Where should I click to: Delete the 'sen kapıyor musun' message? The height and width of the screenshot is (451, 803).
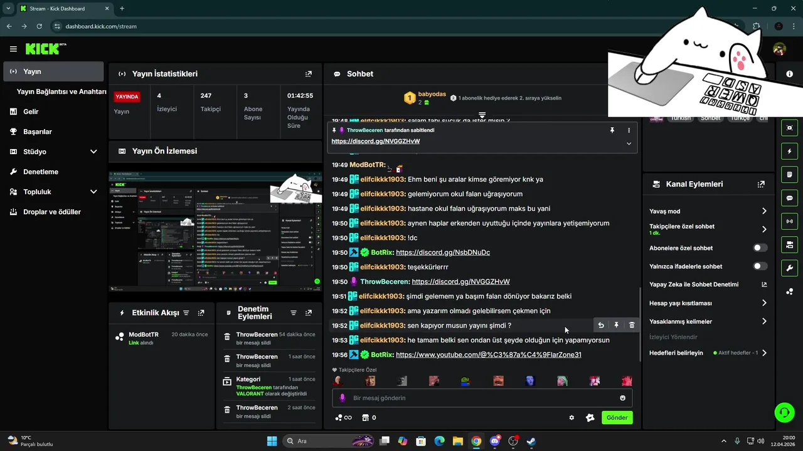click(x=632, y=325)
